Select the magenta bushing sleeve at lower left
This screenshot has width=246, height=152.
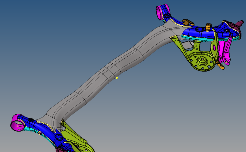pos(17,122)
